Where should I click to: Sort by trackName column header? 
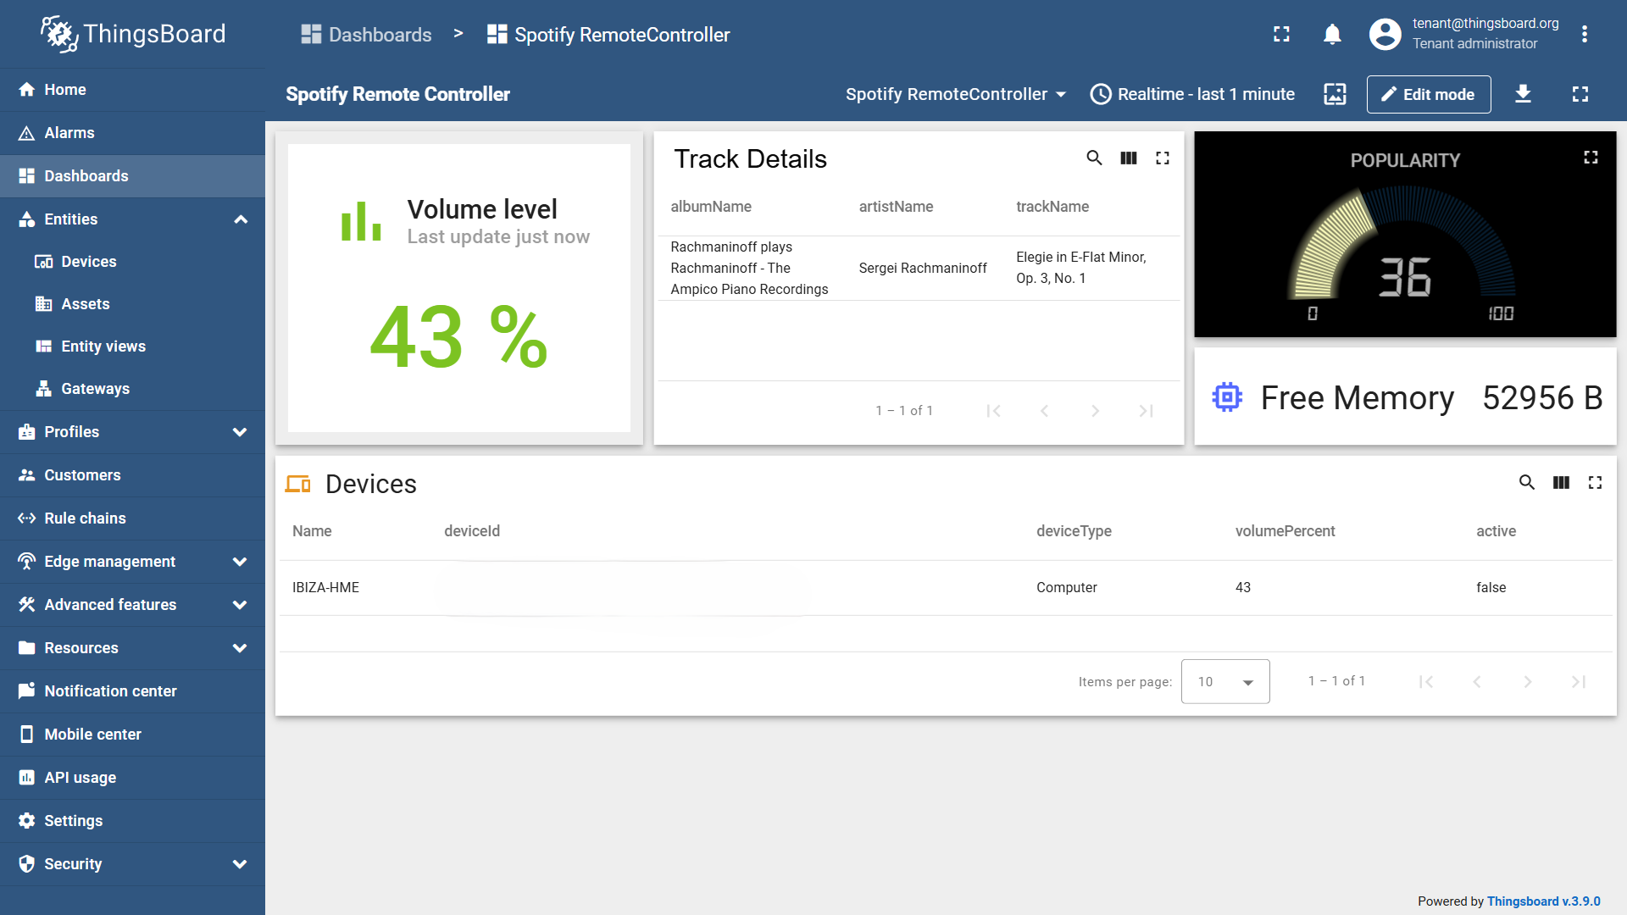(1052, 207)
